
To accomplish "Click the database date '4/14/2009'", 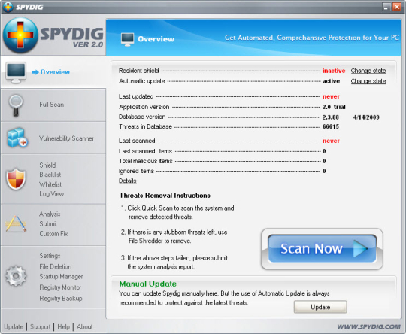I will coord(366,117).
